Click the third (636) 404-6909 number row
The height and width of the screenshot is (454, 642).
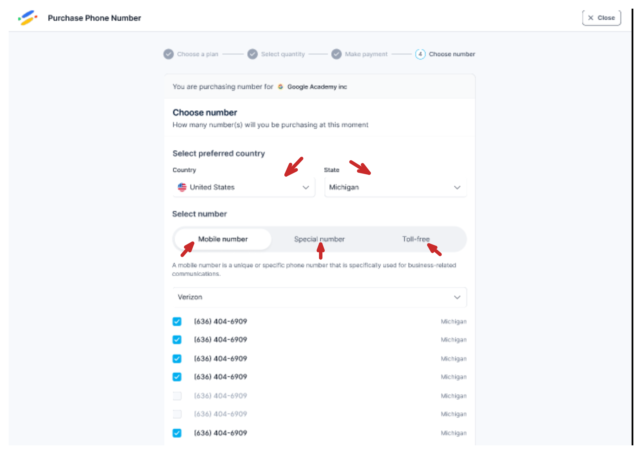pos(221,359)
